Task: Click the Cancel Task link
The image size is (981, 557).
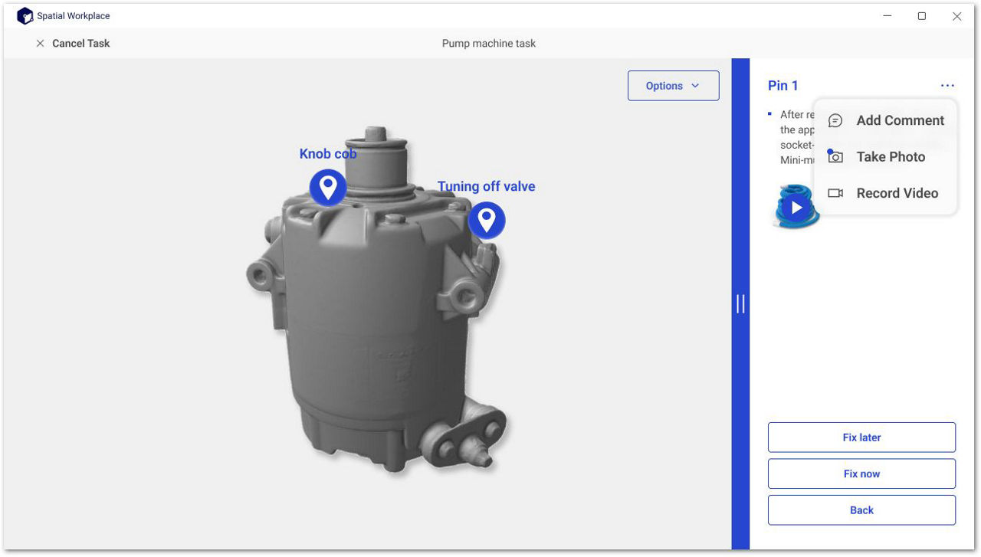Action: [80, 44]
